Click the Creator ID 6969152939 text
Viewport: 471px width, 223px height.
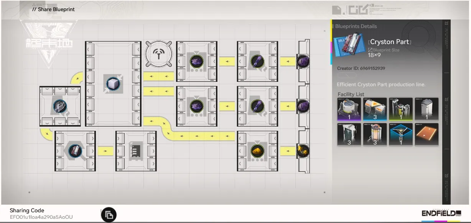click(361, 68)
